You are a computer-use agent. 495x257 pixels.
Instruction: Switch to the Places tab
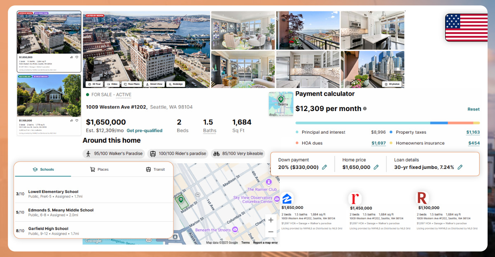point(99,169)
